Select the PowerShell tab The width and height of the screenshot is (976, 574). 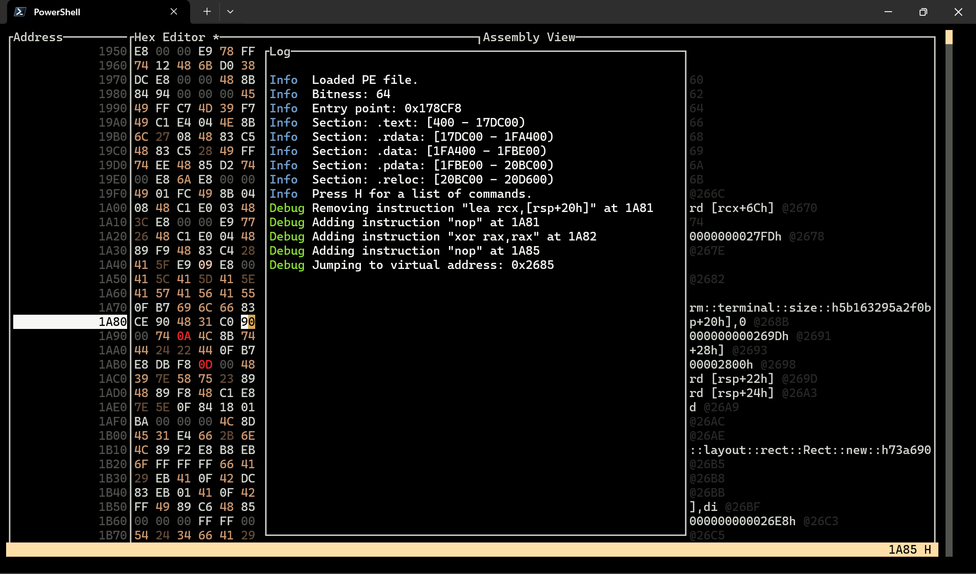pos(98,12)
